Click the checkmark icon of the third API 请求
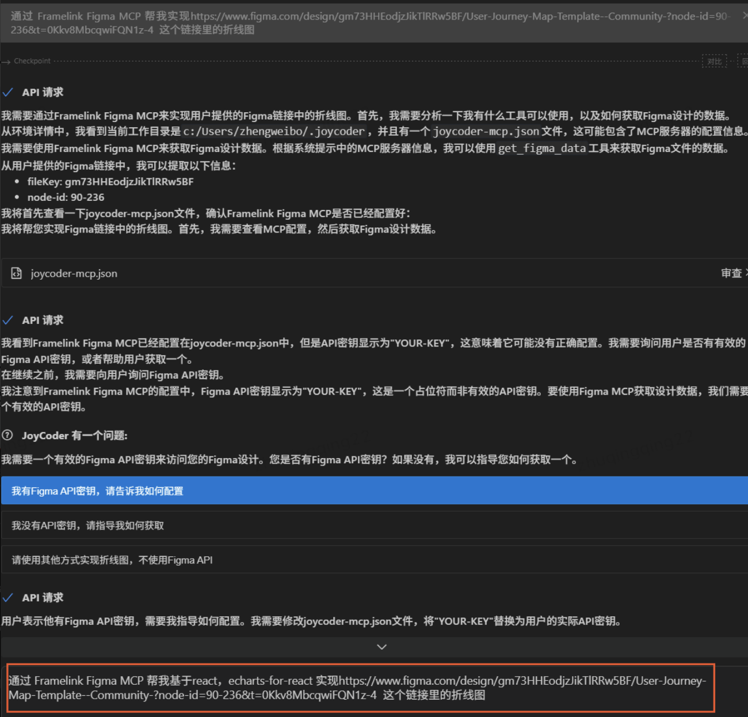 (8, 597)
